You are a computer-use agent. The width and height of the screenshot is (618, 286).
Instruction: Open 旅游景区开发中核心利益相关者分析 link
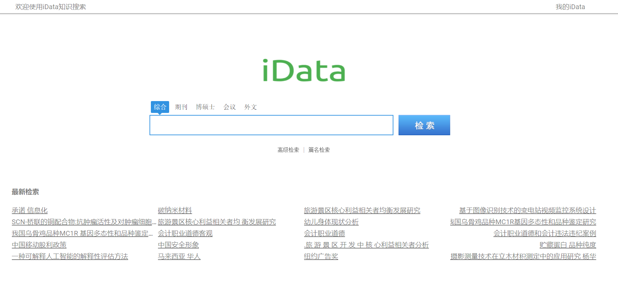[366, 245]
